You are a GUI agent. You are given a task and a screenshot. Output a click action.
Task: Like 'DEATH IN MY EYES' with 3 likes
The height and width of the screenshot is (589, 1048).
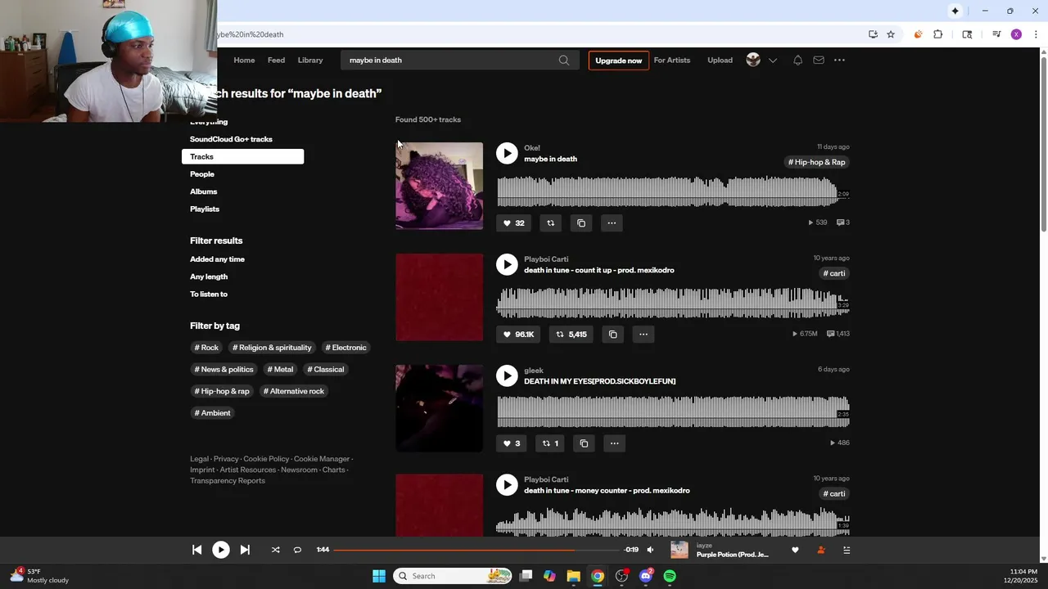(x=512, y=443)
